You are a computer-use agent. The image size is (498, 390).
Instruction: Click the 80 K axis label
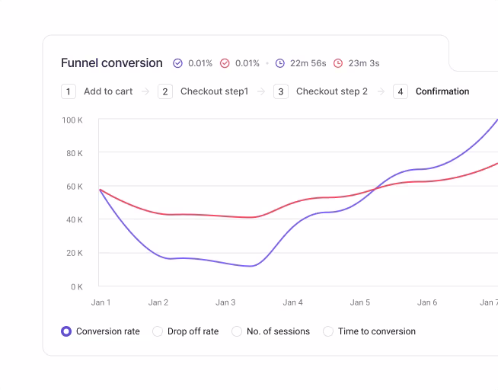tap(75, 153)
